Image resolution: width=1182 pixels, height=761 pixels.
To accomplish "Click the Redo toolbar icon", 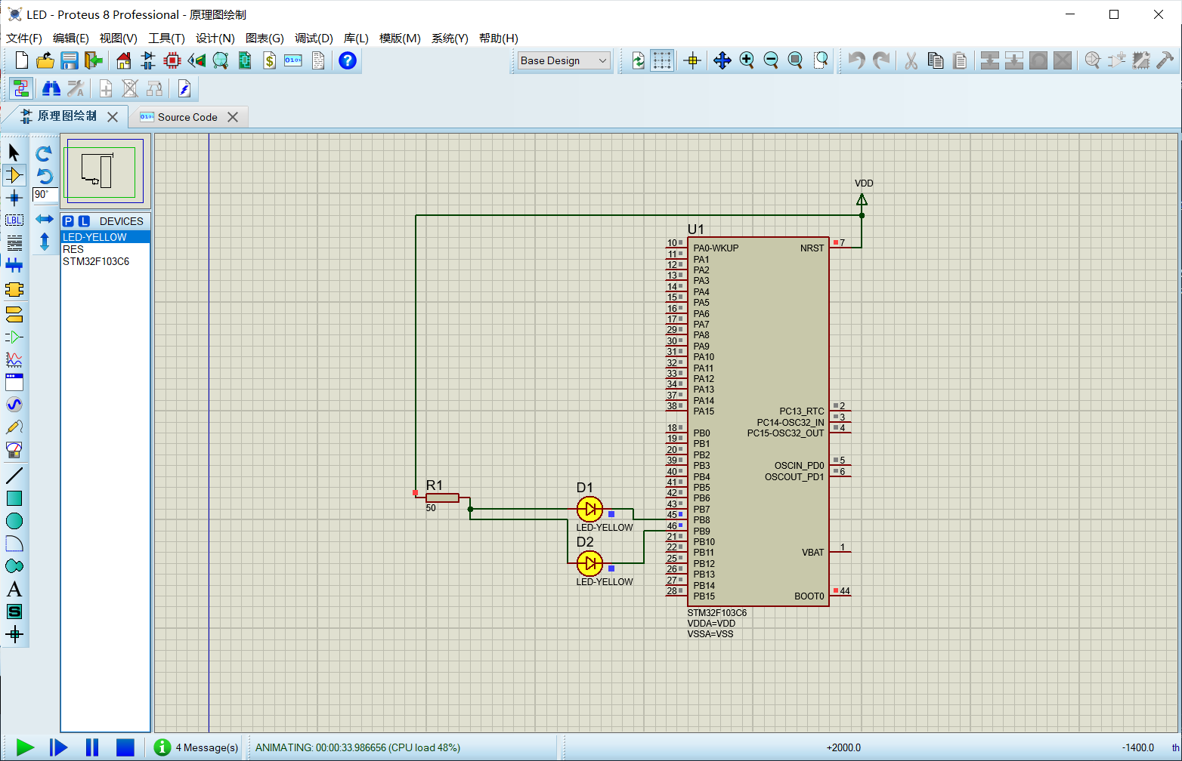I will click(x=882, y=60).
